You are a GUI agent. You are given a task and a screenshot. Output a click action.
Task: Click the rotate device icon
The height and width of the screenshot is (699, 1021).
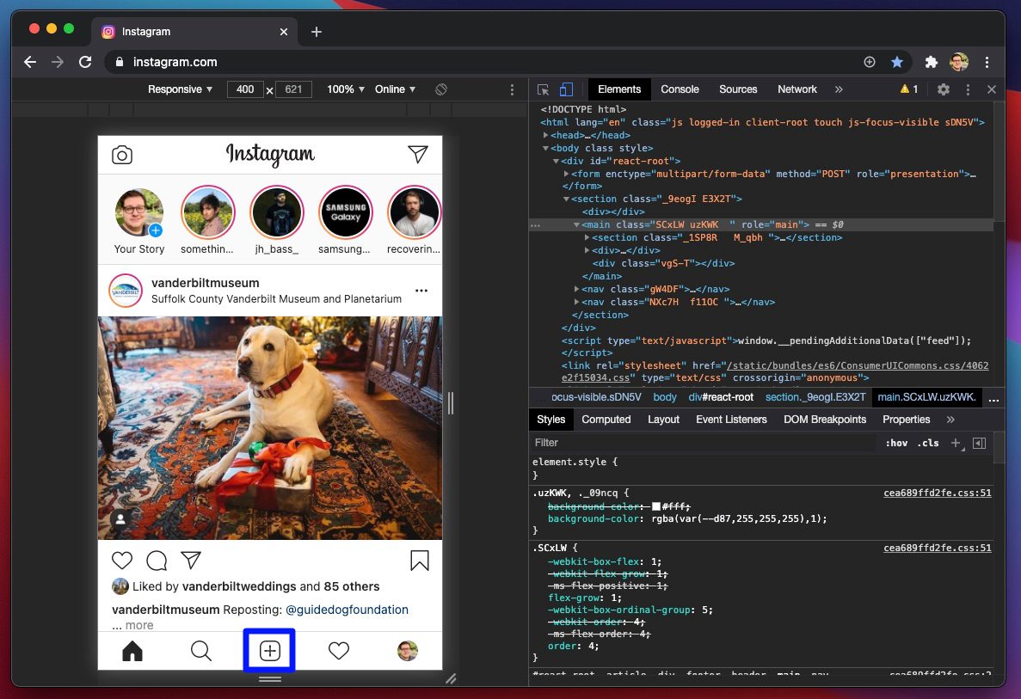tap(440, 89)
